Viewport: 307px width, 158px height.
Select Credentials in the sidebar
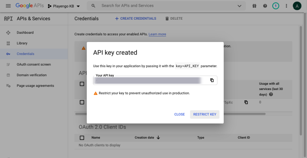34,54
